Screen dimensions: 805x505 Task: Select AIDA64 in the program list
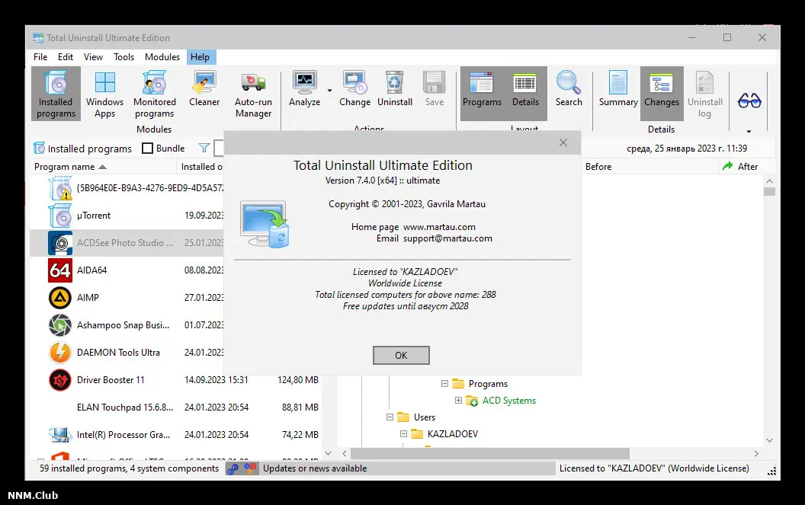90,270
